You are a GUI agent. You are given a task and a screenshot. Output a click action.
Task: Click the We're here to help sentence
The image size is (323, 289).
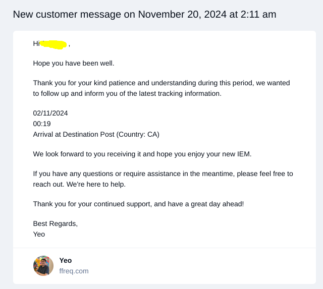tap(96, 184)
